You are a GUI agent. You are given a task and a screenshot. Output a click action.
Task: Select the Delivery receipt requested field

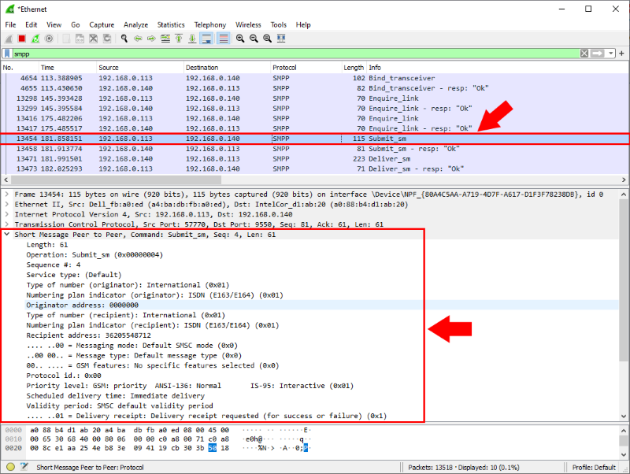(x=206, y=416)
